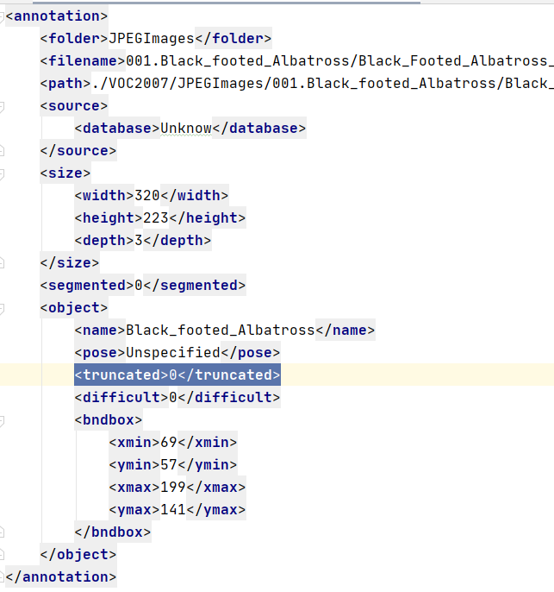Click the opening <object> tag text

74,308
